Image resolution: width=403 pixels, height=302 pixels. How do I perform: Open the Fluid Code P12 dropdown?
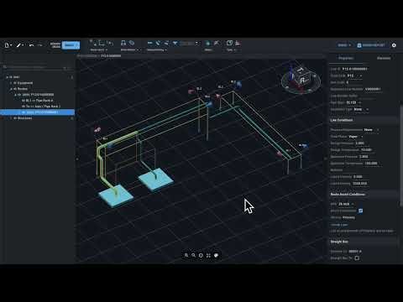(354, 75)
